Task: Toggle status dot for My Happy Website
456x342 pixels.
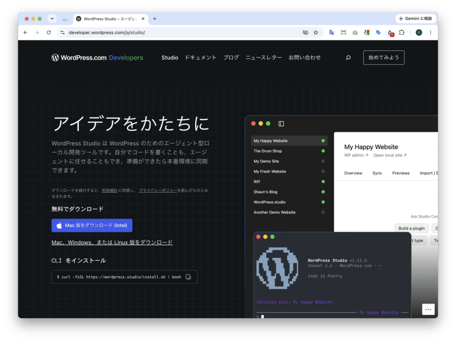Action: coord(323,141)
